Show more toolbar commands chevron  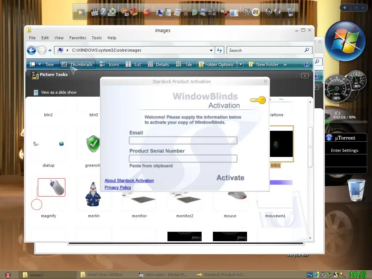pyautogui.click(x=285, y=65)
